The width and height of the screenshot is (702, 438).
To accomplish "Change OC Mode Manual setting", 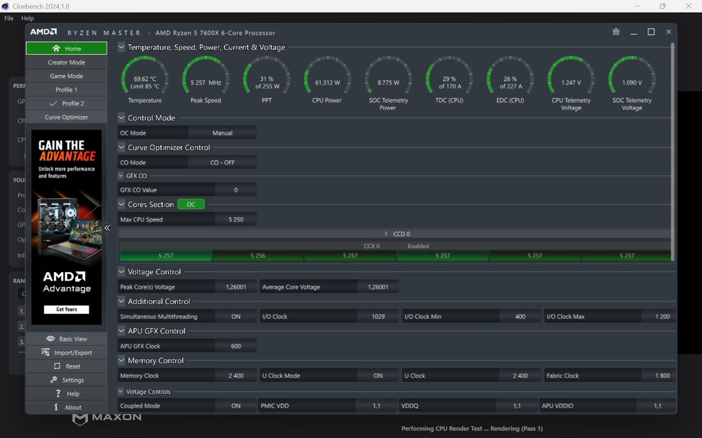I will [x=222, y=133].
